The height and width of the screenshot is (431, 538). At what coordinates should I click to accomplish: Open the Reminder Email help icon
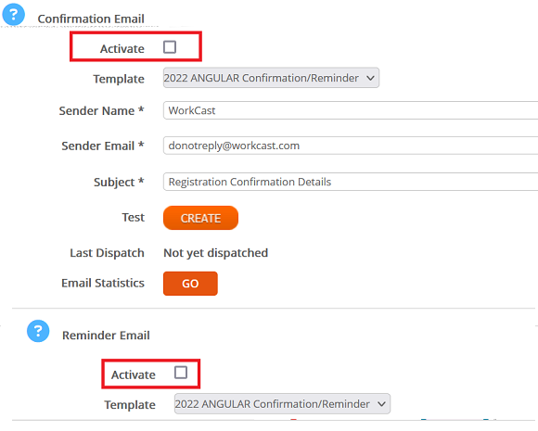[x=38, y=331]
